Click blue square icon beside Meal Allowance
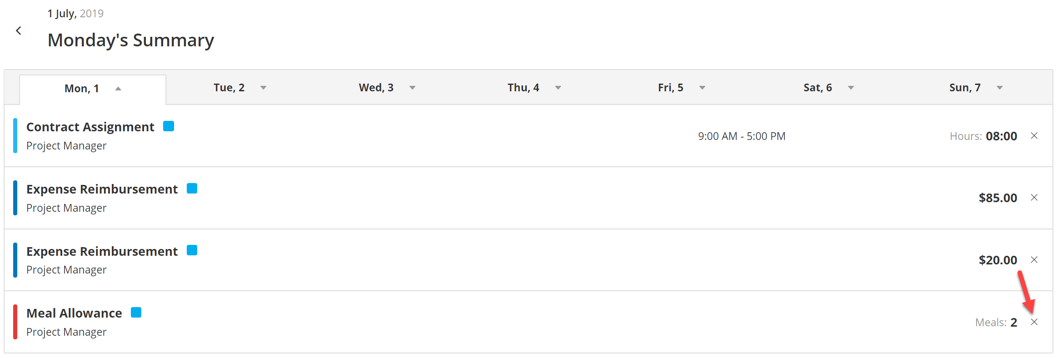 pos(136,313)
